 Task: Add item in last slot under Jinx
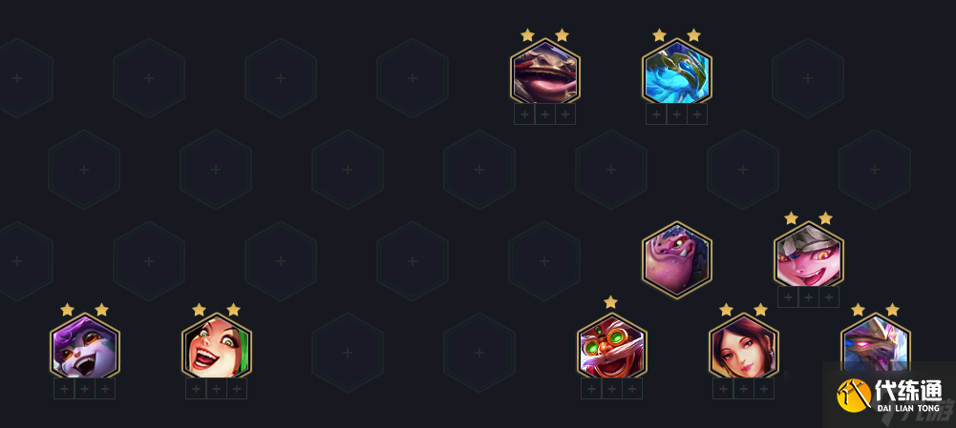coord(237,388)
